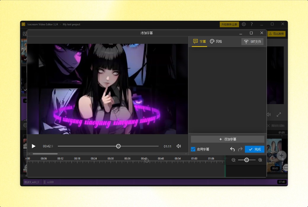Redo the subtitle action

[240, 149]
